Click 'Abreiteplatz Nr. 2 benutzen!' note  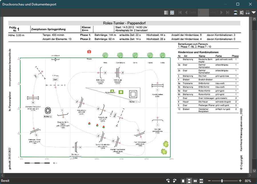coord(131,30)
